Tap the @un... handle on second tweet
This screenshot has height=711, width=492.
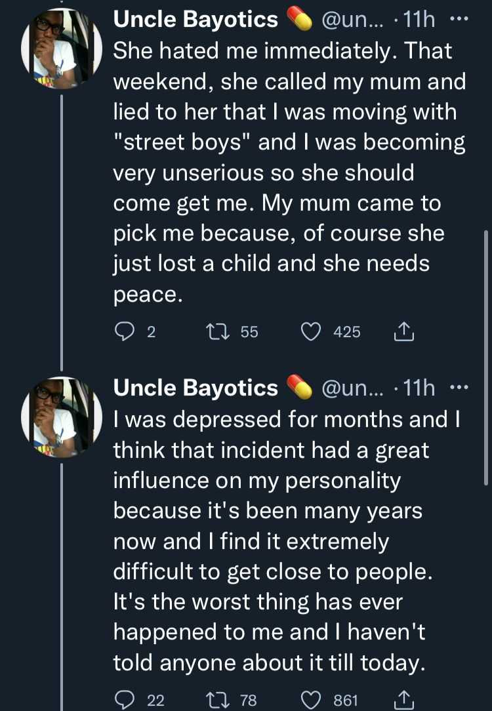(x=356, y=388)
